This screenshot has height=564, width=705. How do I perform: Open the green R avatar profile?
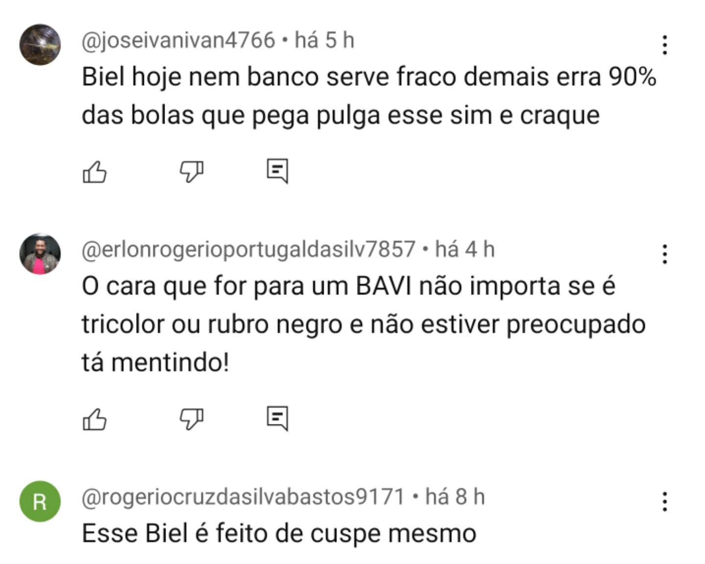(40, 502)
